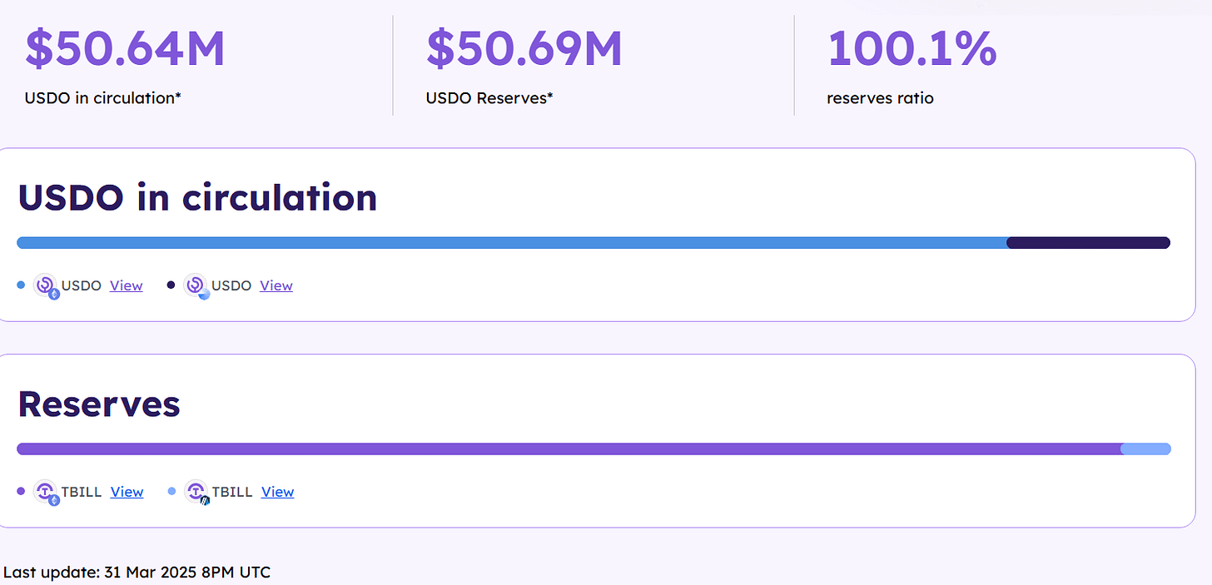The width and height of the screenshot is (1212, 585).
Task: Click the dark navy segment of circulation bar
Action: tap(1089, 243)
